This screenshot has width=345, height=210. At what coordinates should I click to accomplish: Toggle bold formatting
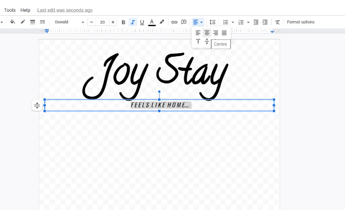[x=123, y=22]
